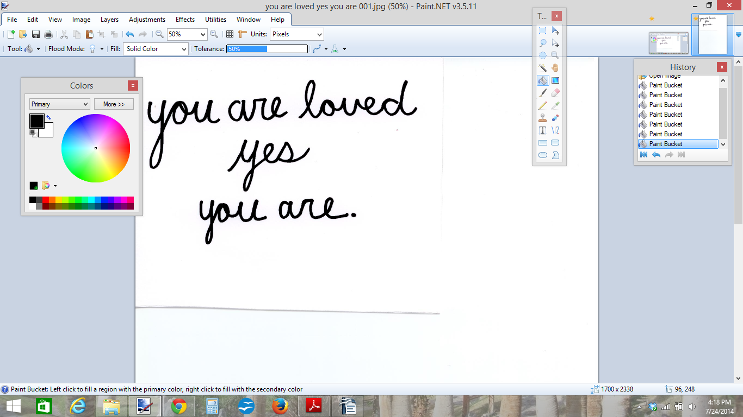Select the Rectangle Select tool
The height and width of the screenshot is (417, 743).
click(542, 31)
